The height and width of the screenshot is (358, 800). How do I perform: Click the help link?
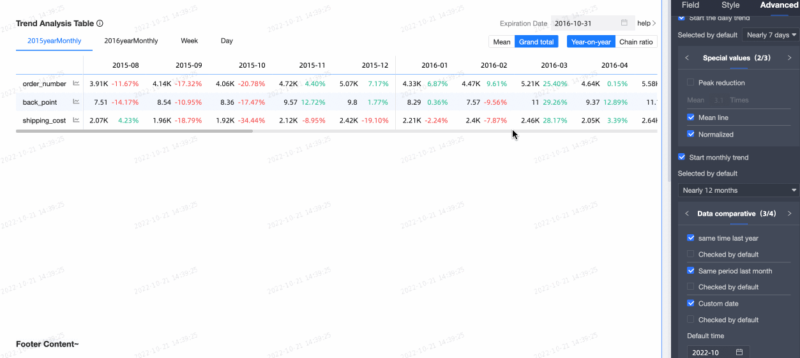(646, 24)
